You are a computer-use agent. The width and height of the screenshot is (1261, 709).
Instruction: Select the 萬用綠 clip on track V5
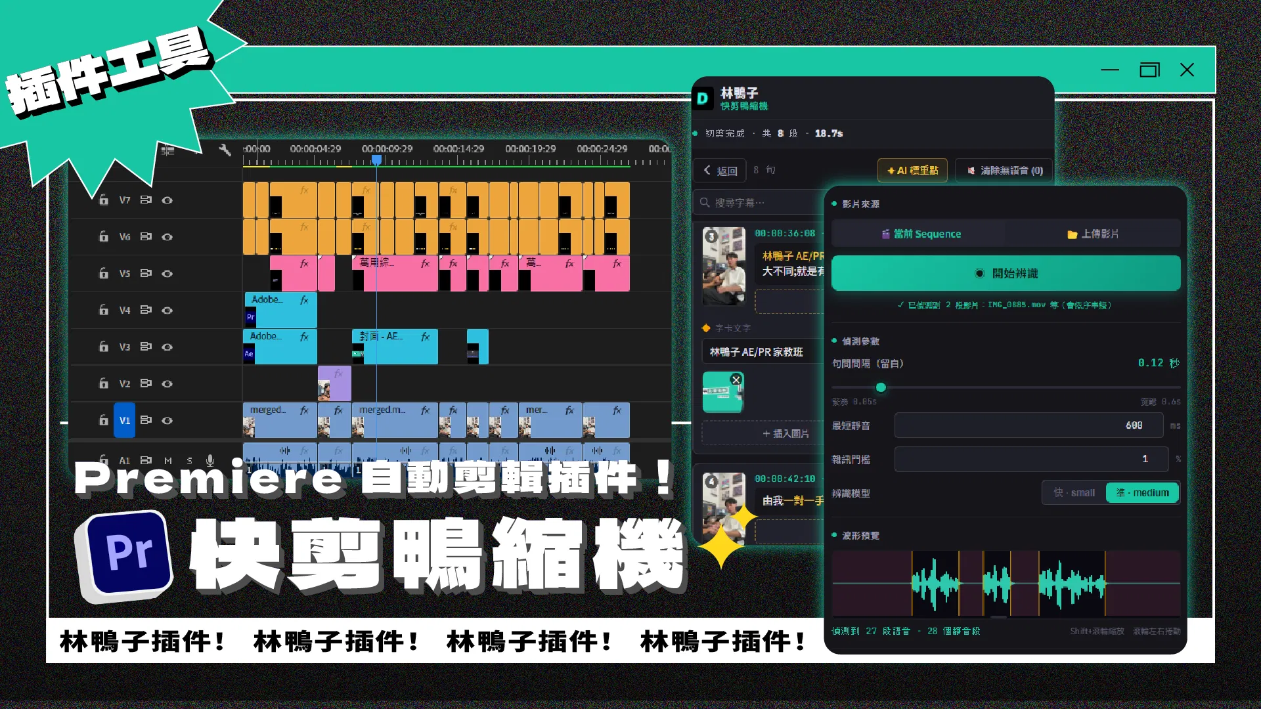(395, 273)
